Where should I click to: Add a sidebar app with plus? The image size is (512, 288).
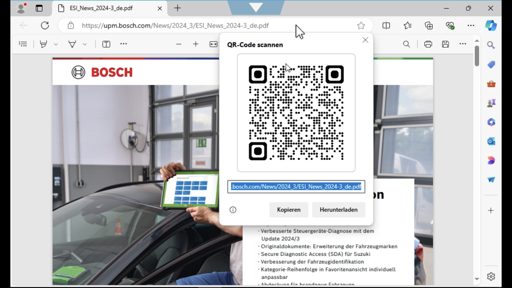coord(491,210)
